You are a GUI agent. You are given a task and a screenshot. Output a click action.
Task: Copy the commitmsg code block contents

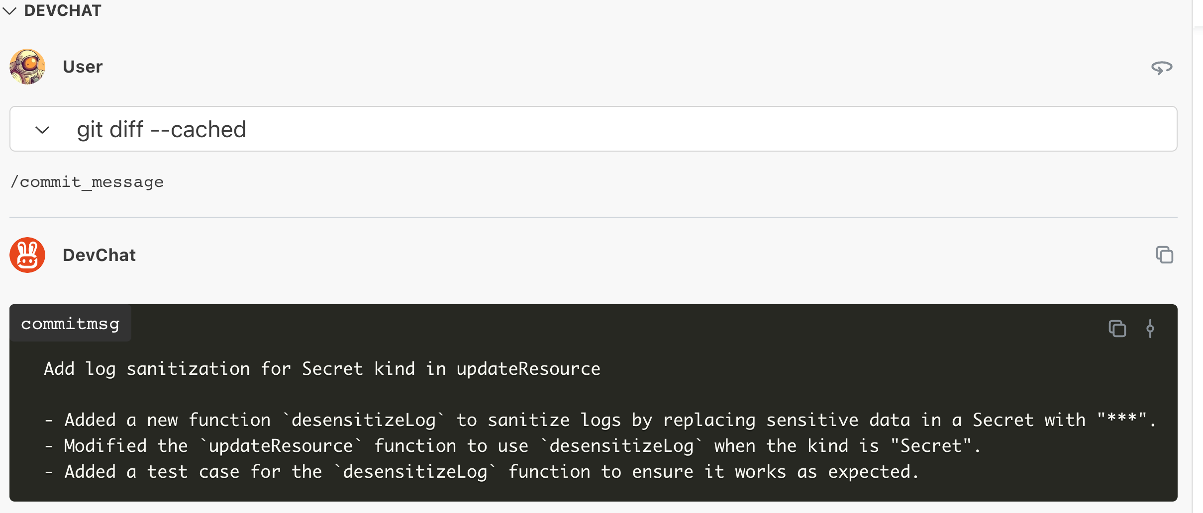coord(1117,329)
